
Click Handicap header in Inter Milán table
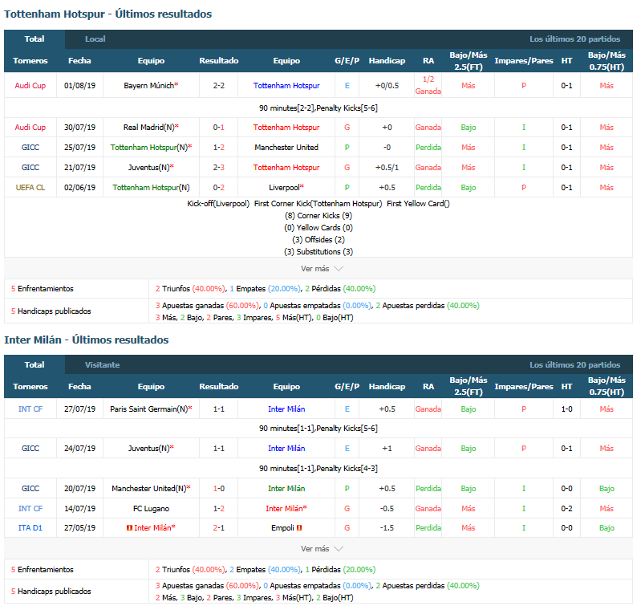[x=387, y=387]
